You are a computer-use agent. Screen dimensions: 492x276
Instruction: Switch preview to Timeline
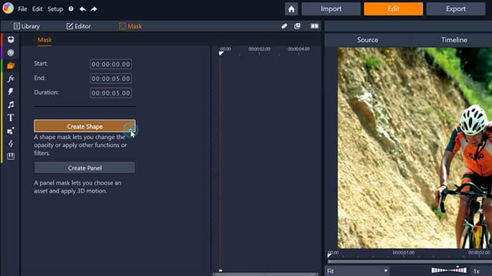point(454,40)
